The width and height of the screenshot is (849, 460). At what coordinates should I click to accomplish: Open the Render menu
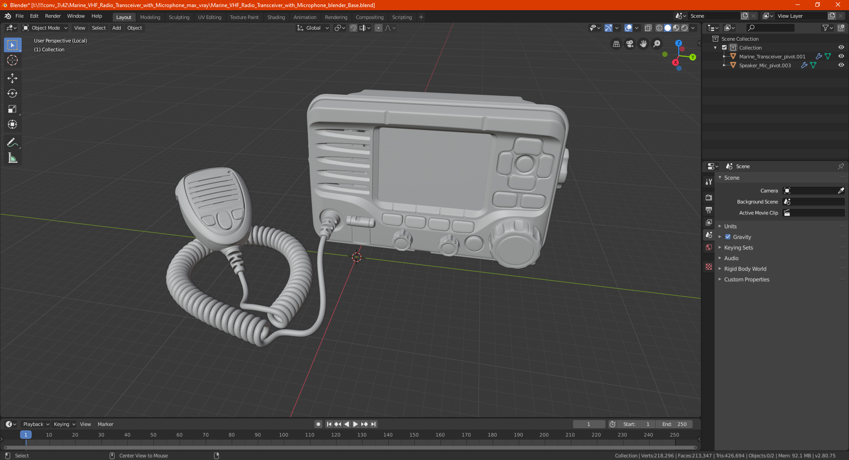[x=53, y=16]
